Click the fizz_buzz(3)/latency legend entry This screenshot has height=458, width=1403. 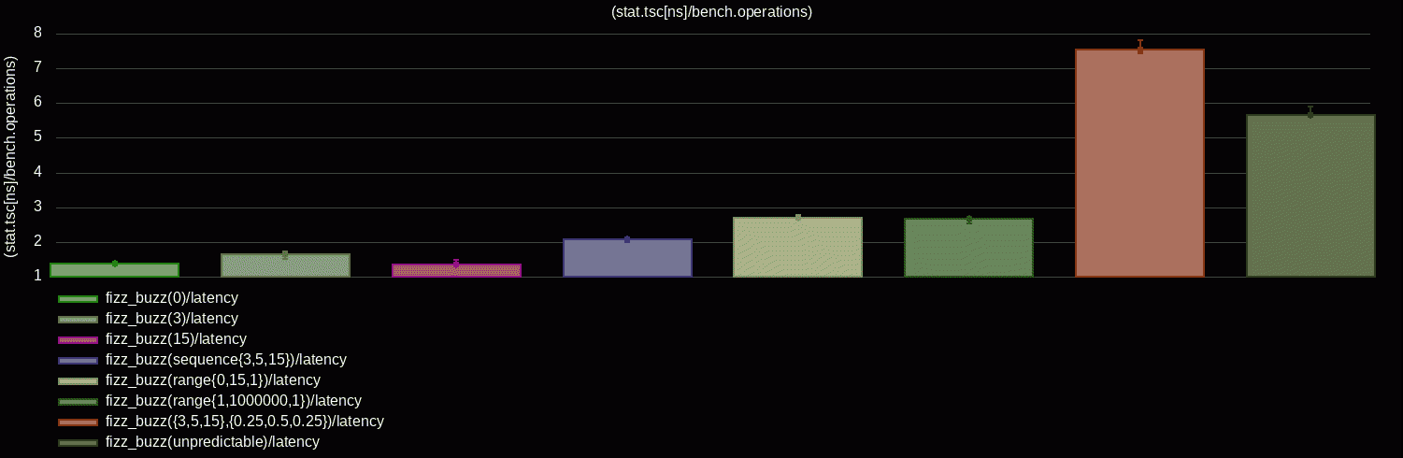pyautogui.click(x=148, y=319)
